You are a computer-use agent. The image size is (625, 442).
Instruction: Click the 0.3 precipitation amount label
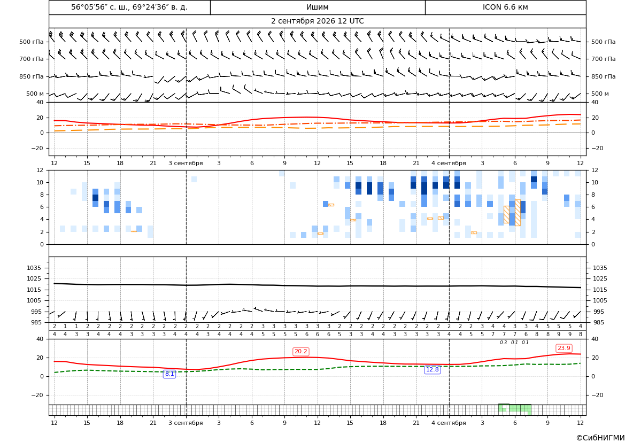[x=504, y=343]
